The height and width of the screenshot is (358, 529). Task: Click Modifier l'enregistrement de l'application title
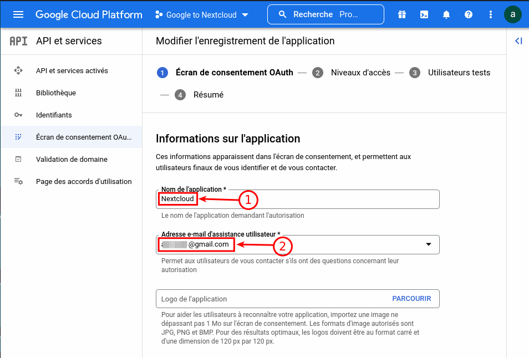(245, 41)
